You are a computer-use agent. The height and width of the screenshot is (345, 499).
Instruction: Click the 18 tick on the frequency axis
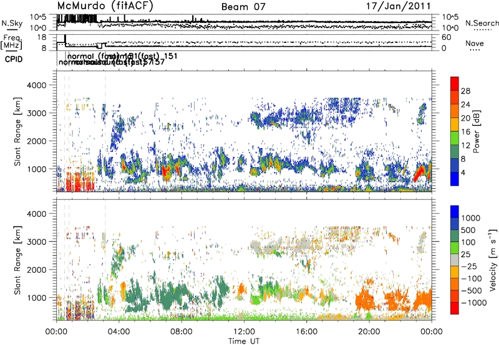tap(42, 37)
